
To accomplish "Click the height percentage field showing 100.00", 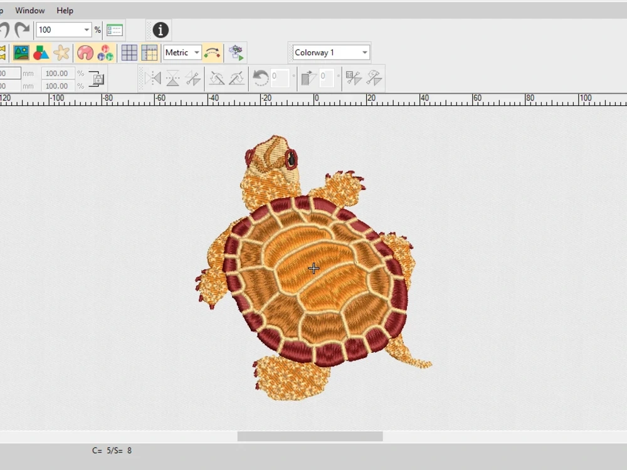I will [x=58, y=86].
